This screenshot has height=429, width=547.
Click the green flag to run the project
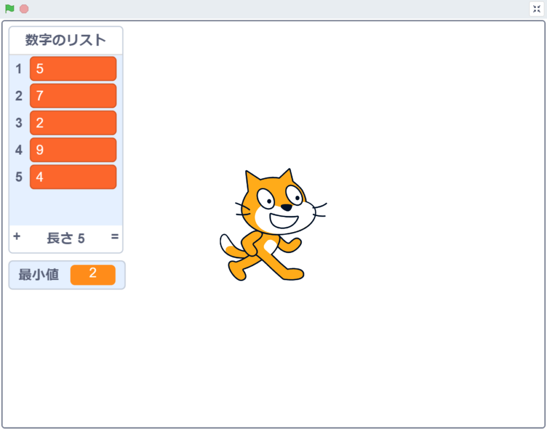pyautogui.click(x=10, y=9)
